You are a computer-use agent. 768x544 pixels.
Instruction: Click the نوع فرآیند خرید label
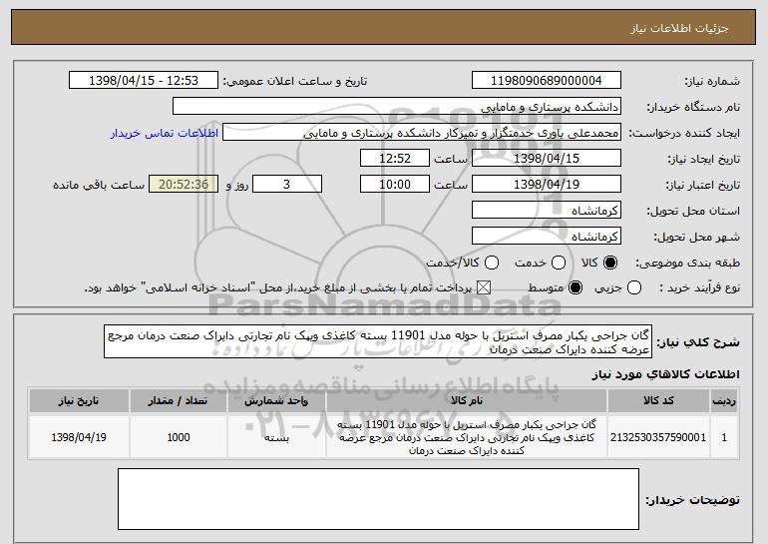(x=700, y=288)
